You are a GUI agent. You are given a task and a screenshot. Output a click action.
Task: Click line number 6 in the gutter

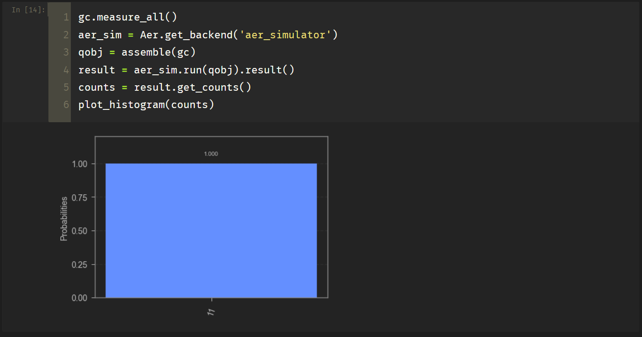coord(66,105)
